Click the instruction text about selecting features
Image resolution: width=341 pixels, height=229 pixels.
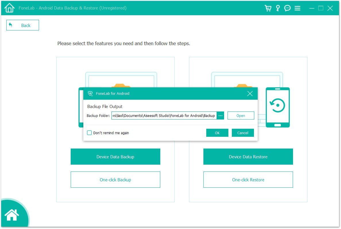[124, 43]
